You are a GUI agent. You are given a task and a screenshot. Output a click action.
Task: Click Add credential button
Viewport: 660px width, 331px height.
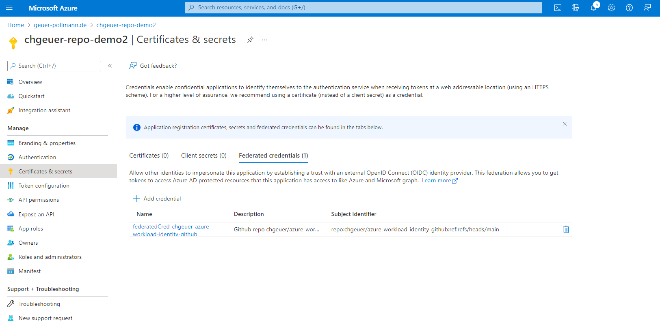pyautogui.click(x=157, y=199)
